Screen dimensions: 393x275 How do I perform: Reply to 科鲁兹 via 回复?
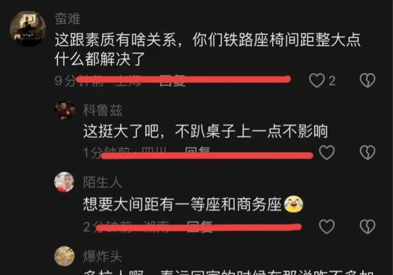click(198, 152)
